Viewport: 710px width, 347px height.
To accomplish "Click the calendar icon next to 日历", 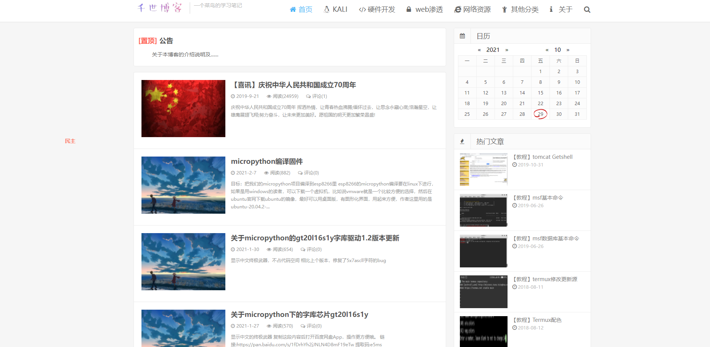I will point(462,36).
